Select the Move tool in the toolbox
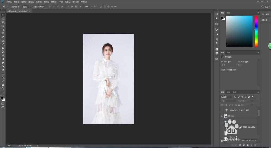 [x=3, y=15]
